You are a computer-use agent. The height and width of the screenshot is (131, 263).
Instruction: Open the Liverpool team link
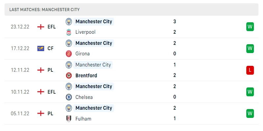tap(85, 32)
